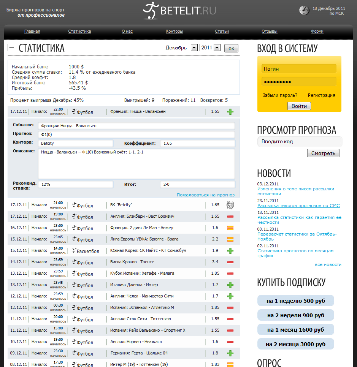This screenshot has width=357, height=367.
Task: Click red minus icon for Блэкбёрн - Вест Бромвич
Action: click(x=230, y=217)
